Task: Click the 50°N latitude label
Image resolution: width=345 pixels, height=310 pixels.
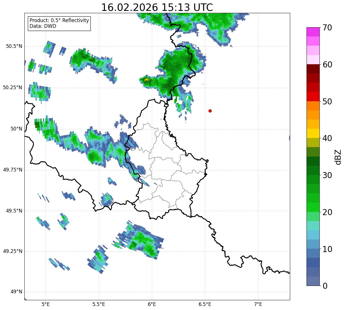Action: (16, 129)
